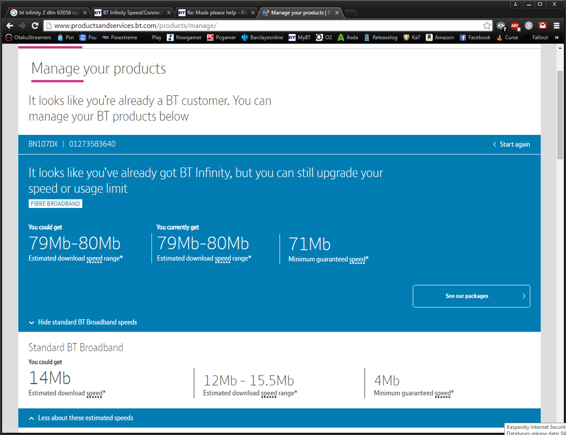Open the Chrome hamburger menu
The height and width of the screenshot is (435, 566).
coord(556,25)
